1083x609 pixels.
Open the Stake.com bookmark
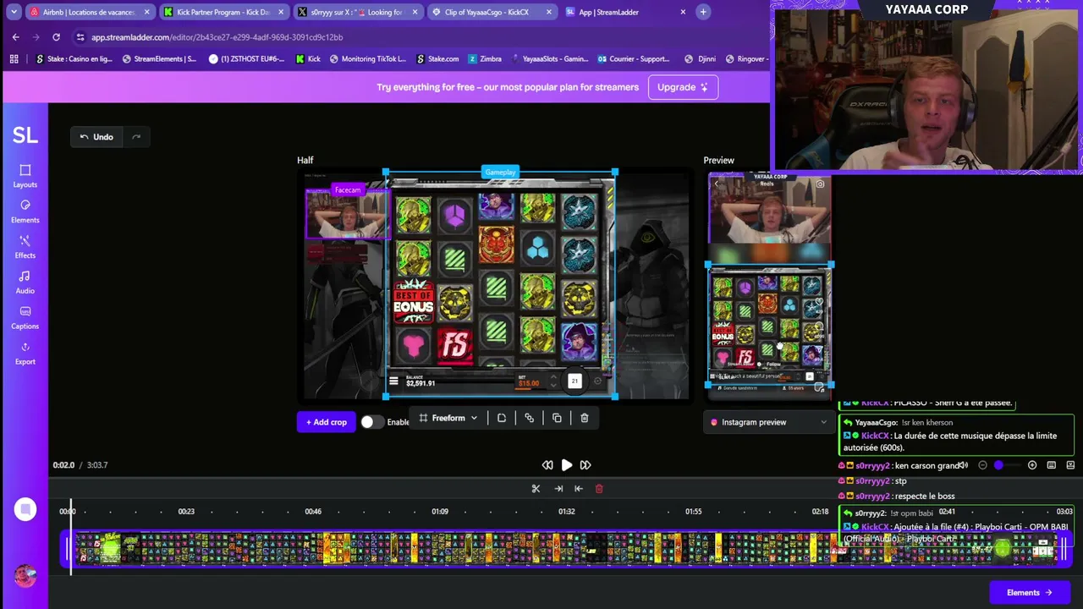point(437,59)
